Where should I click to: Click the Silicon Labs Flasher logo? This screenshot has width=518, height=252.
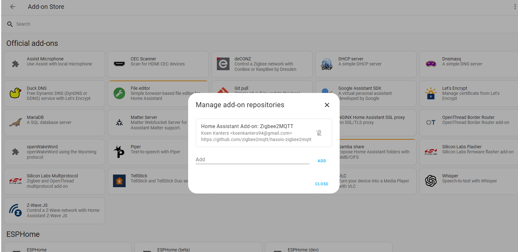click(x=431, y=152)
